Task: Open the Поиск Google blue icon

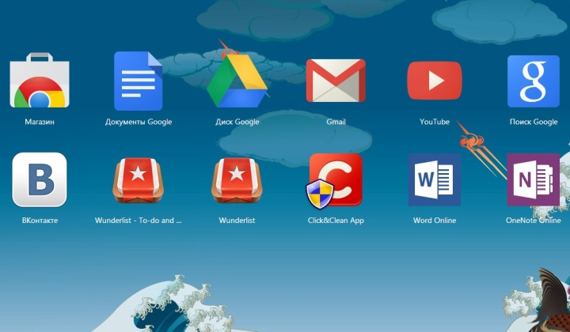Action: click(x=534, y=81)
